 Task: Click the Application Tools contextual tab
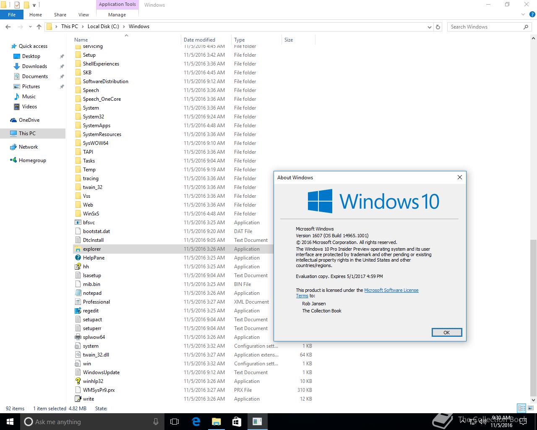[117, 5]
